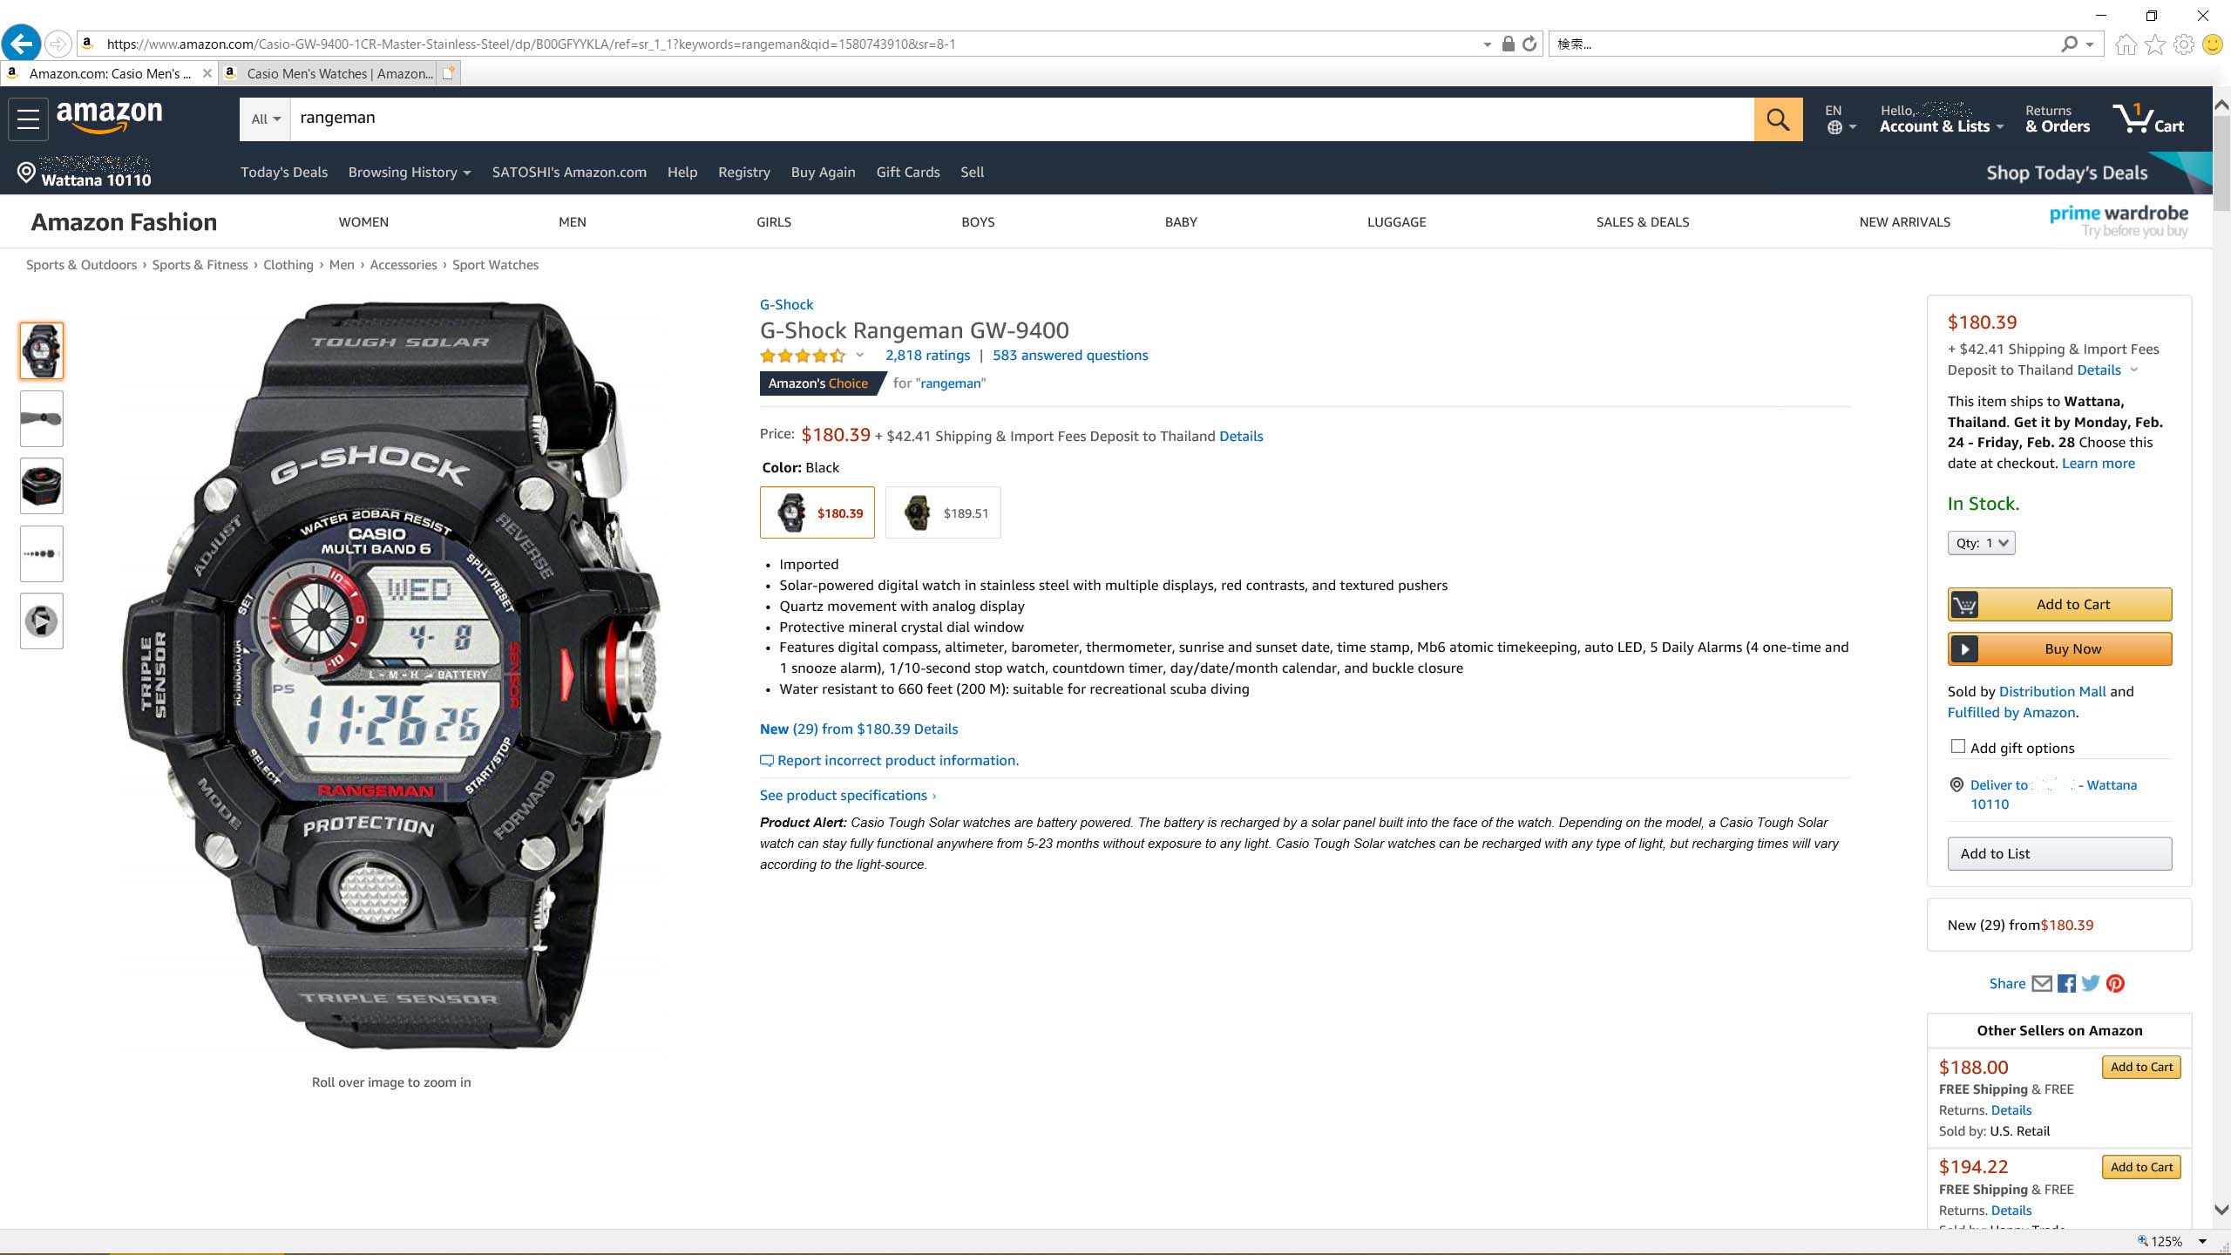Open 583 answered questions link
Viewport: 2231px width, 1255px height.
[x=1070, y=356]
